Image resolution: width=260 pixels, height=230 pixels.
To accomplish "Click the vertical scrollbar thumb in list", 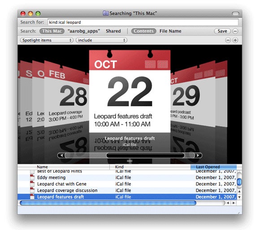I will (239, 182).
